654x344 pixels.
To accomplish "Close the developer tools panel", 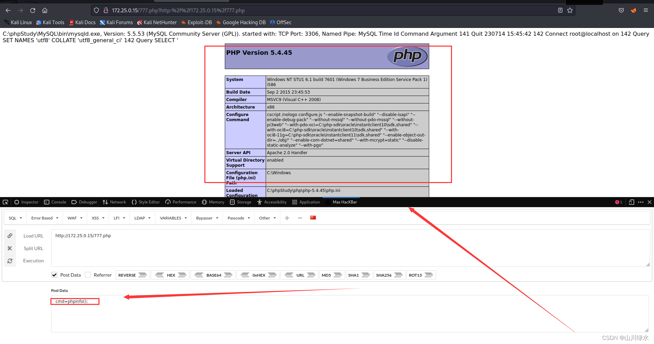I will click(x=650, y=202).
